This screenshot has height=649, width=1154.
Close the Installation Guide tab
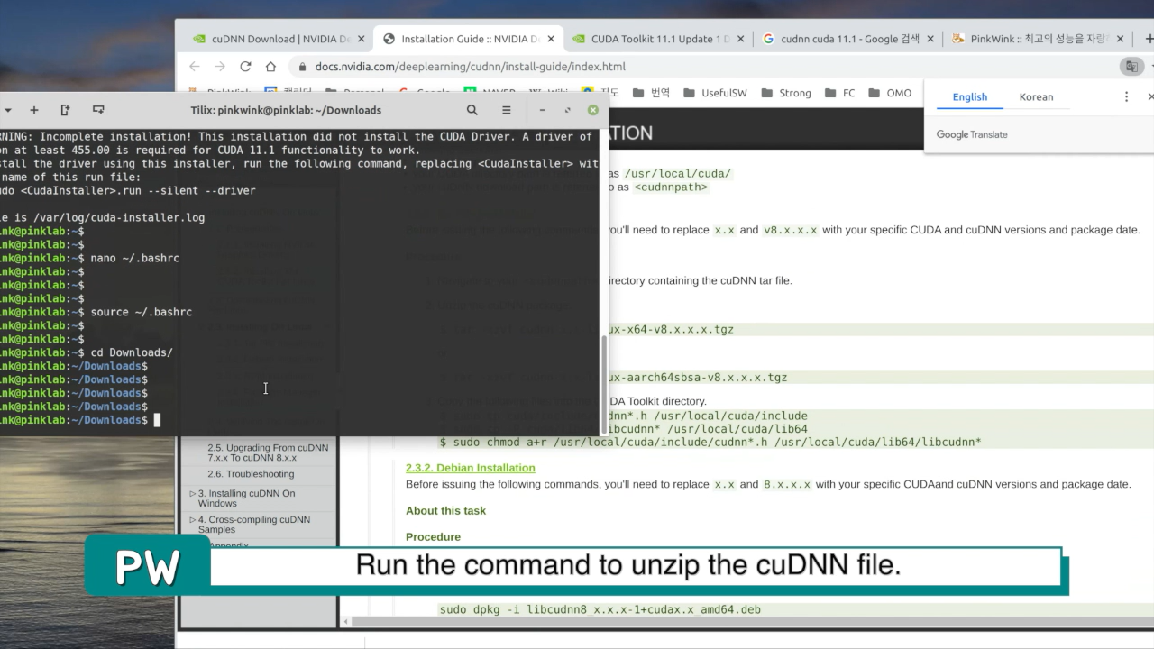(551, 39)
